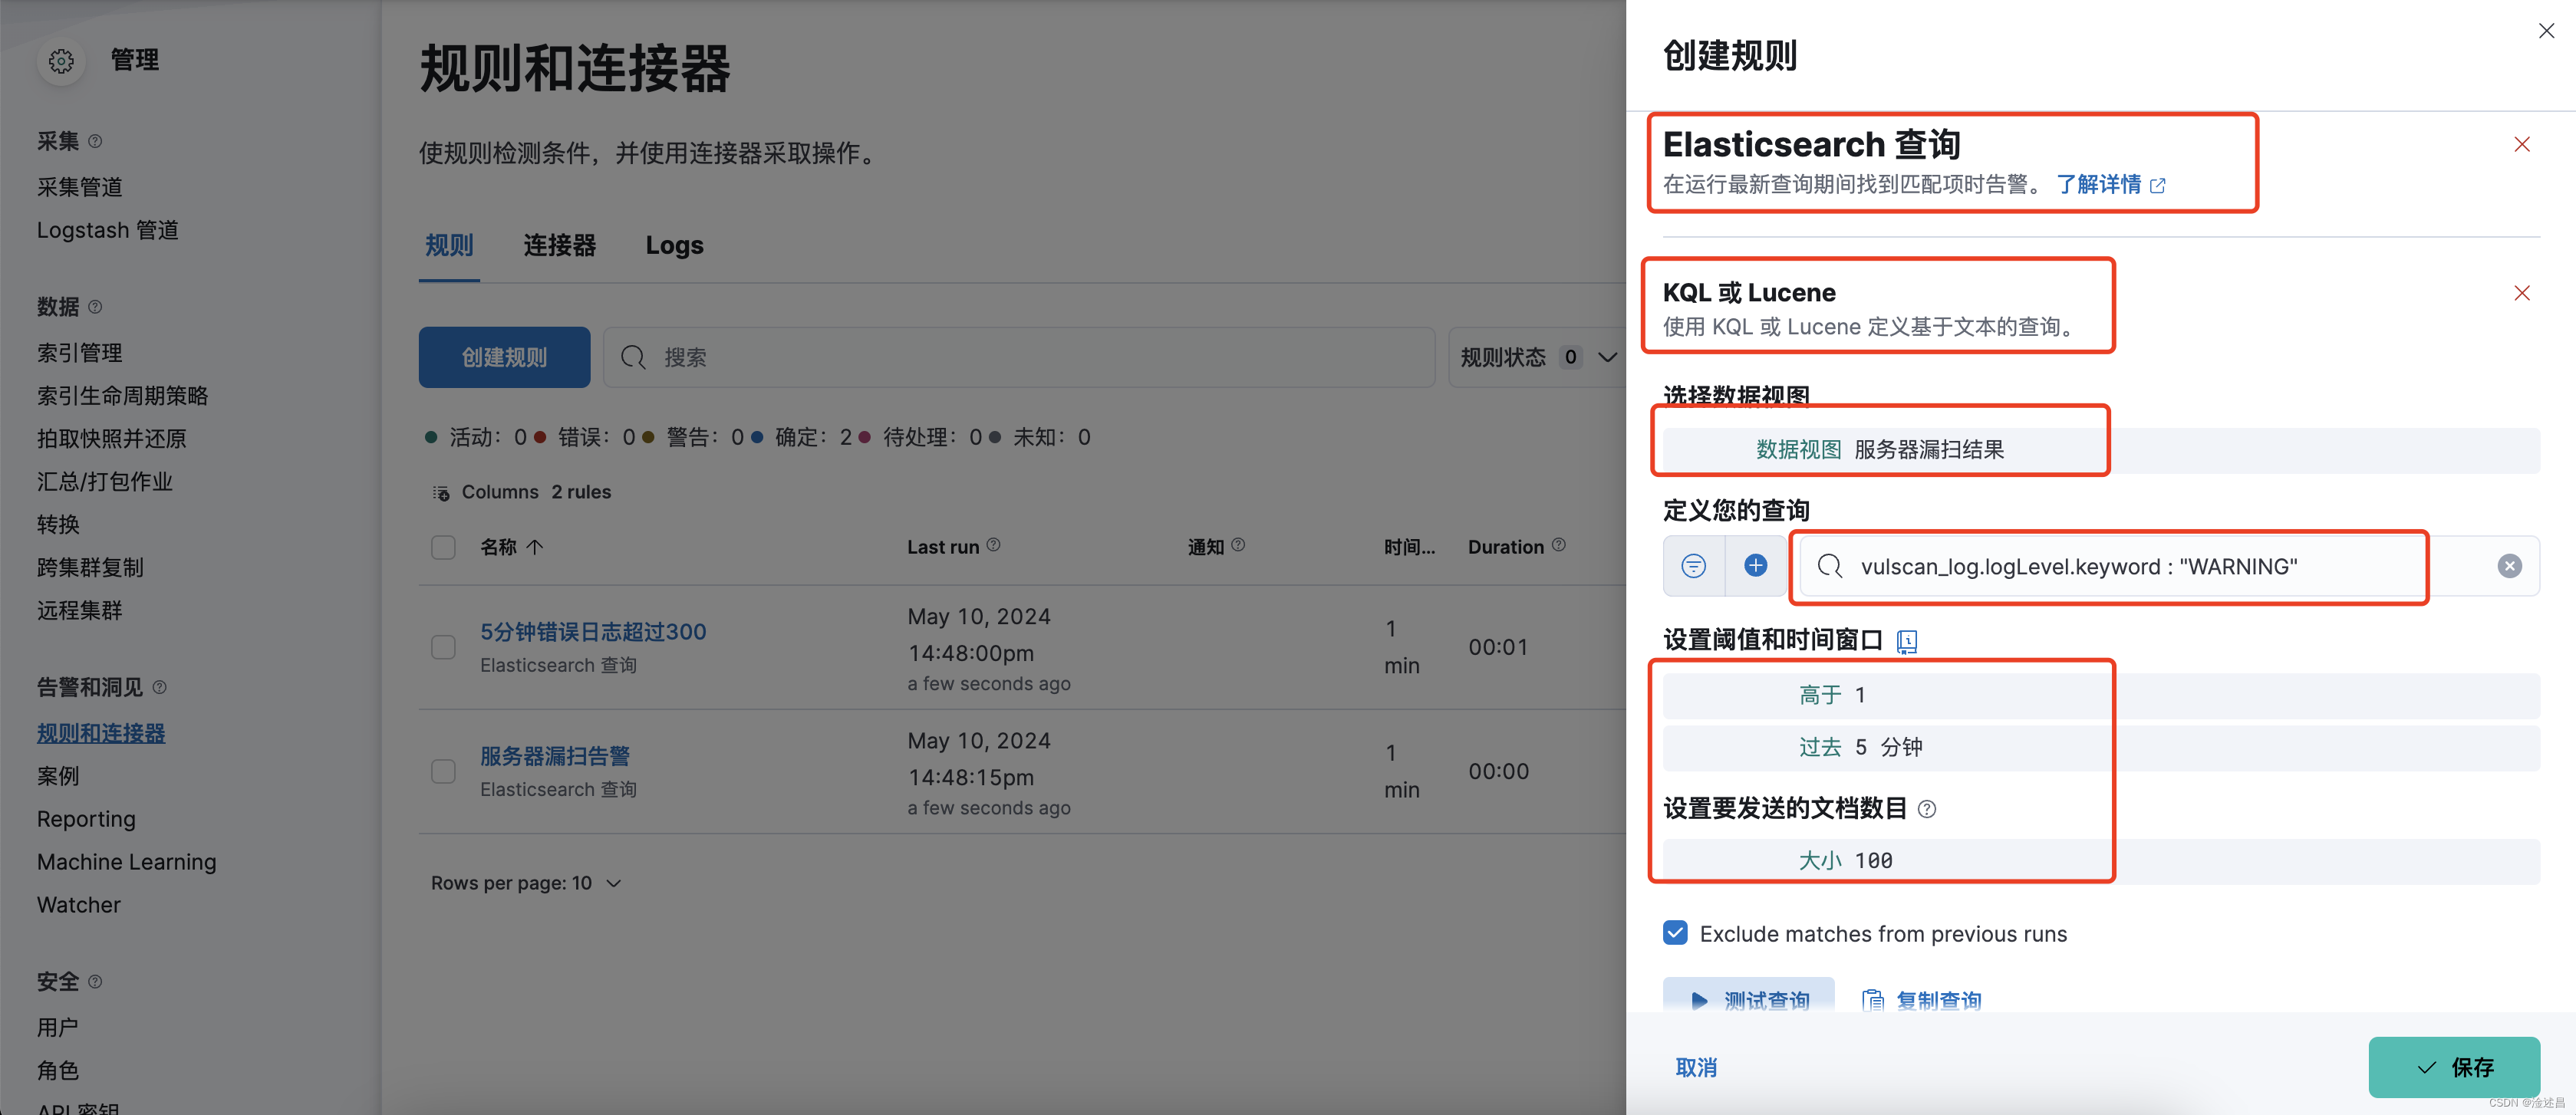Open 远程集群 in the sidebar
2576x1115 pixels.
80,610
